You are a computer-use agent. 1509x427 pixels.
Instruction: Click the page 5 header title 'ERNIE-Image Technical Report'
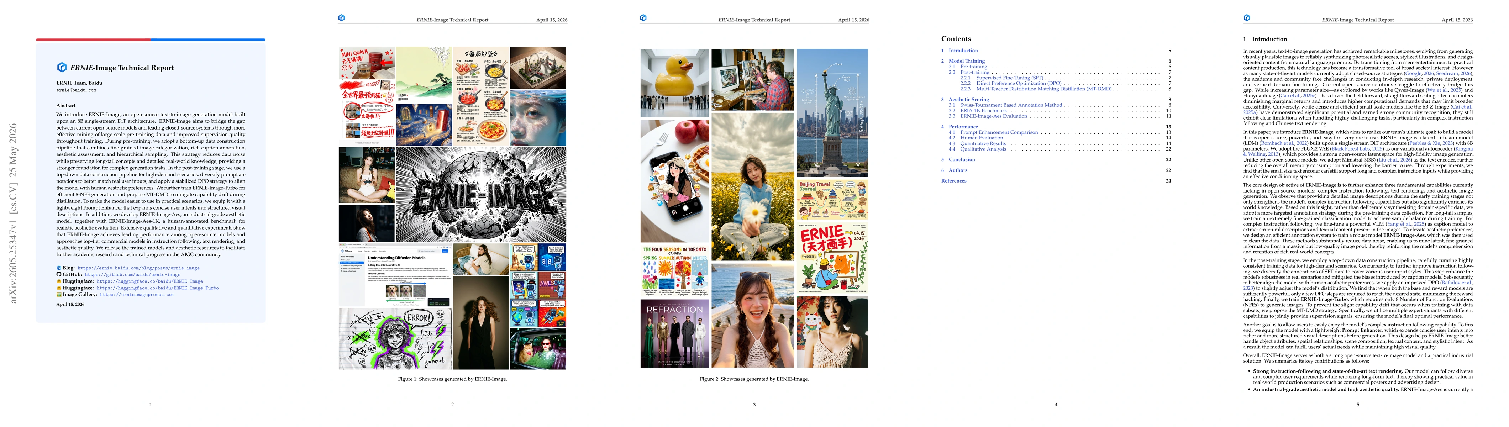[x=1358, y=20]
